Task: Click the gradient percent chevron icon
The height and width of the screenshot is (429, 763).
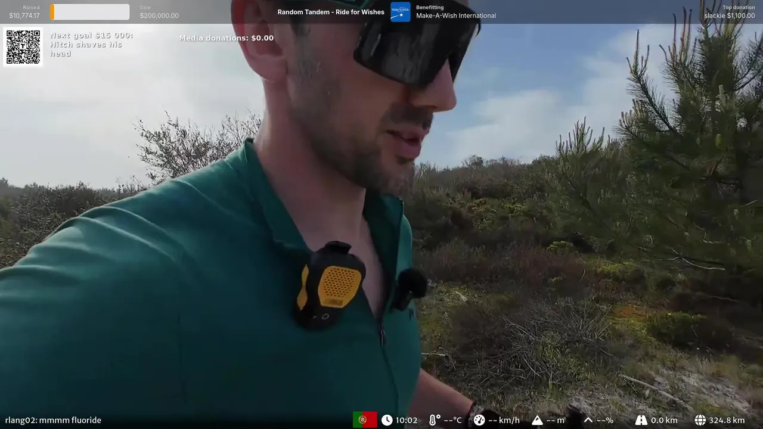Action: [588, 420]
